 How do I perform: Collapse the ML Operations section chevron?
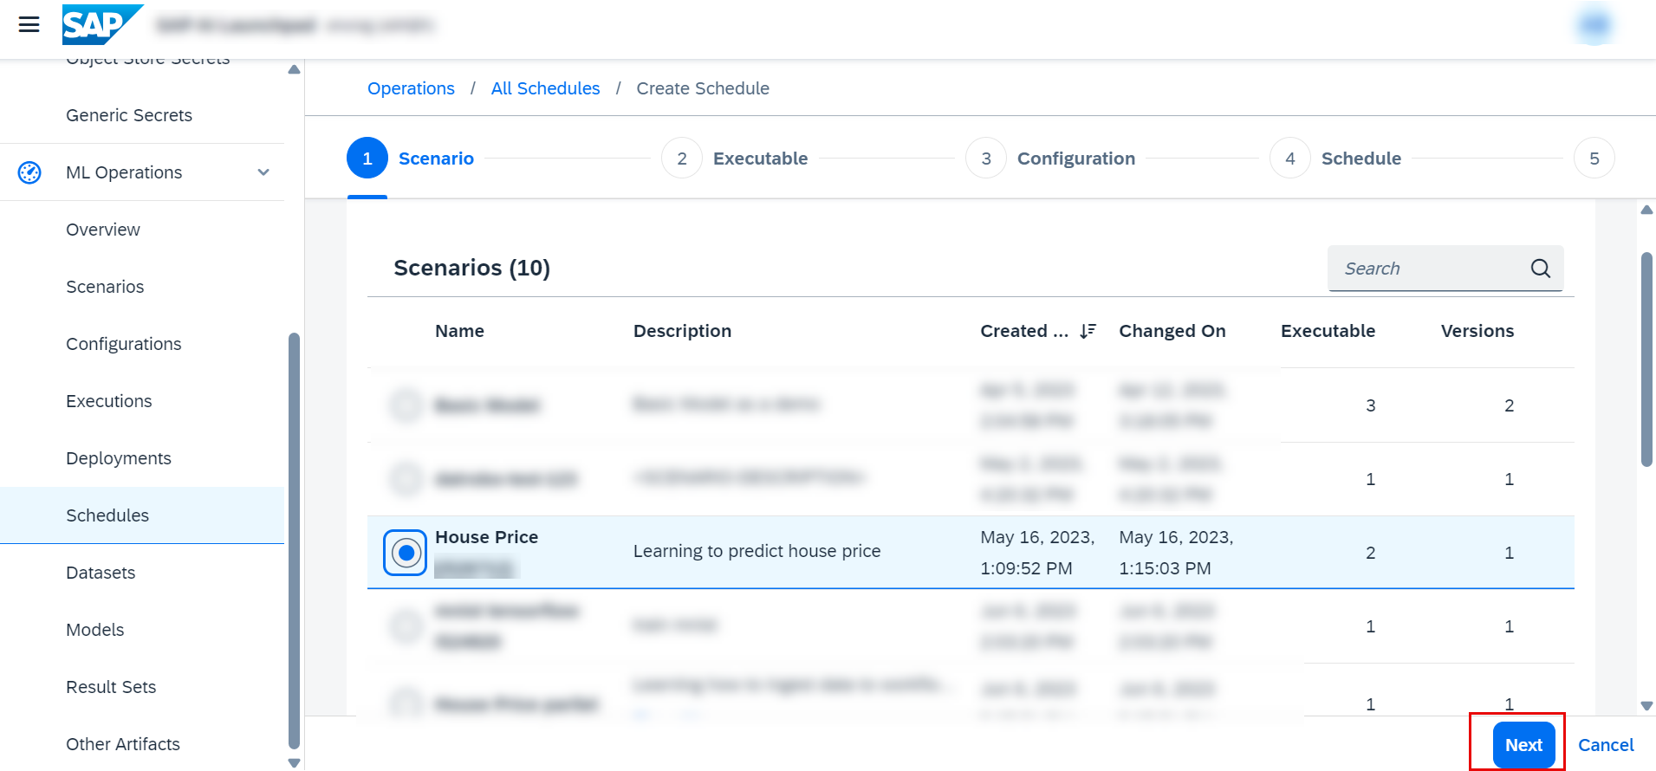point(263,172)
